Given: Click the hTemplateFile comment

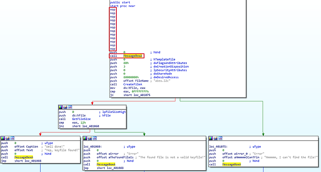Looking at the screenshot, I should pos(165,60).
